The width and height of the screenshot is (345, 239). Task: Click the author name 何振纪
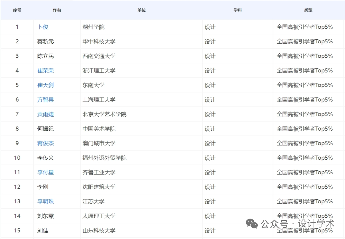pos(45,129)
